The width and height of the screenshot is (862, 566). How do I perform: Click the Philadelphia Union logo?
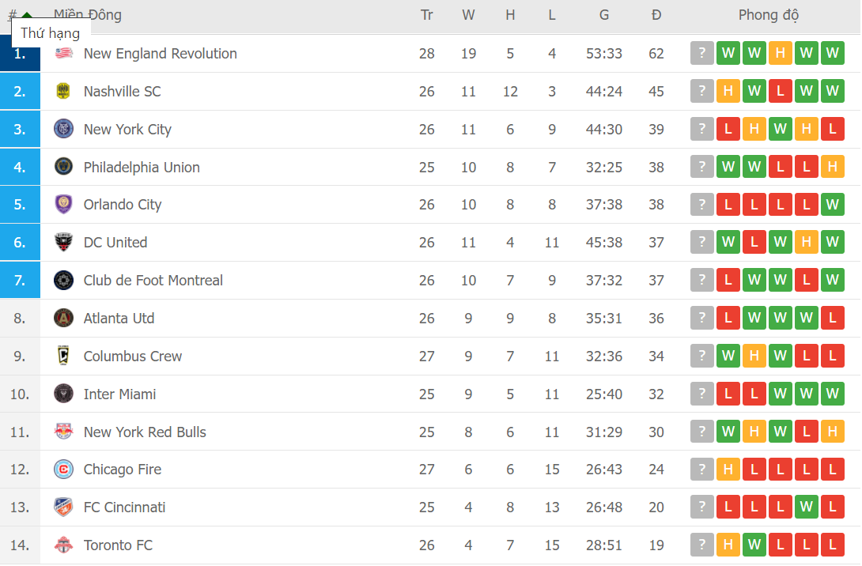(63, 168)
